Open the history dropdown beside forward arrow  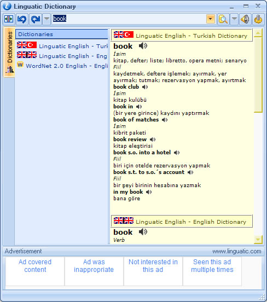(47, 19)
